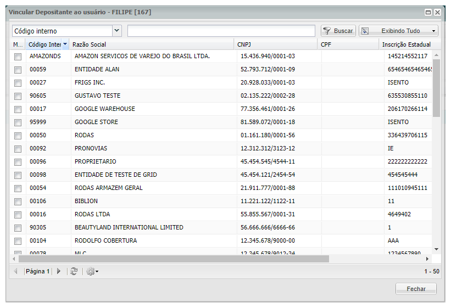
Task: Sort by Razão Social column header
Action: [x=151, y=44]
